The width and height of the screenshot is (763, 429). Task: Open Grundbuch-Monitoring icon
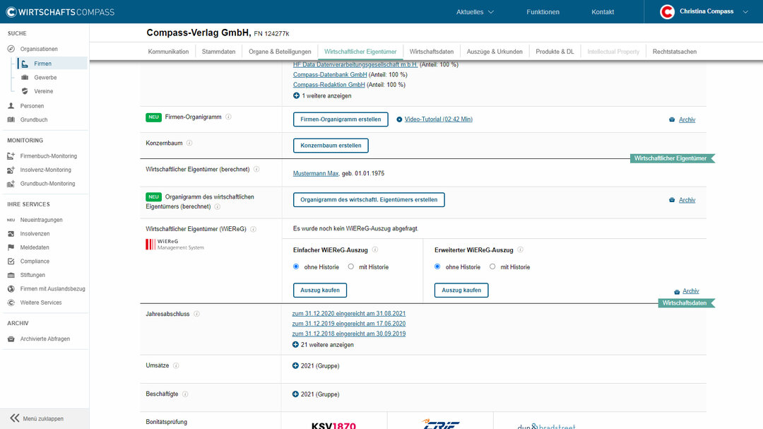click(11, 184)
